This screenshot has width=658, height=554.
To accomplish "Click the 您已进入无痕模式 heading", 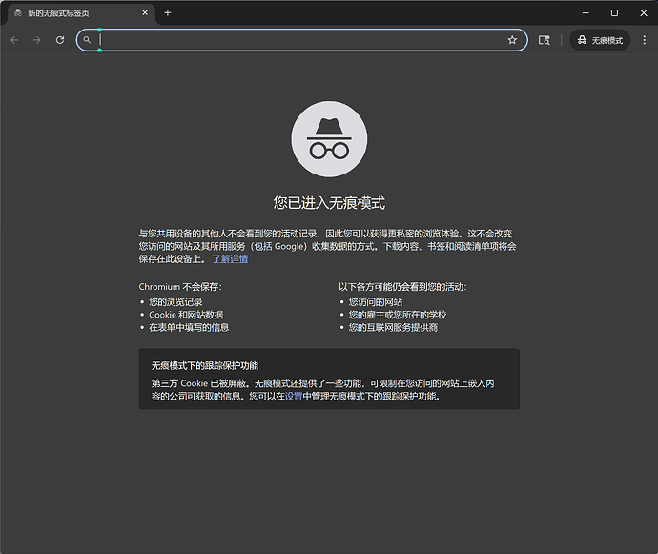I will tap(329, 203).
